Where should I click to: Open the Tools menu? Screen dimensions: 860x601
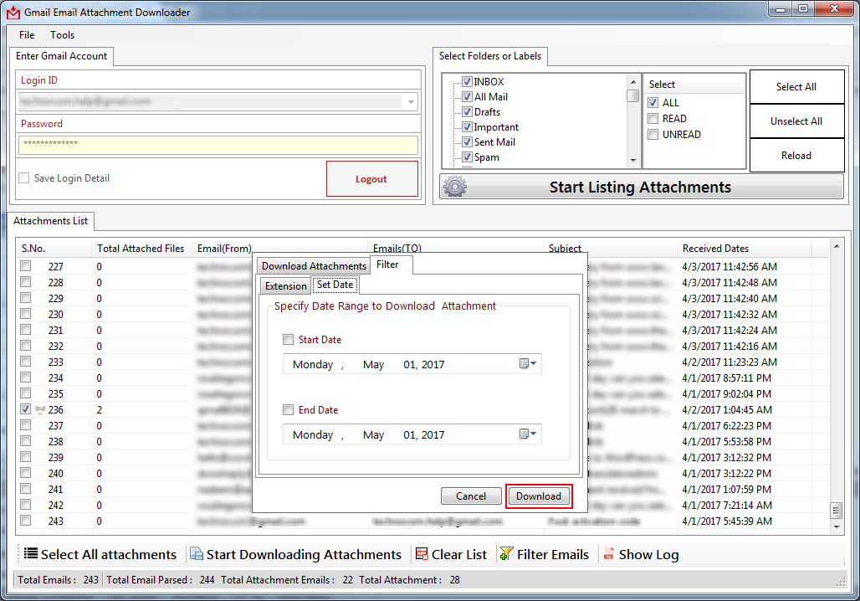(63, 34)
